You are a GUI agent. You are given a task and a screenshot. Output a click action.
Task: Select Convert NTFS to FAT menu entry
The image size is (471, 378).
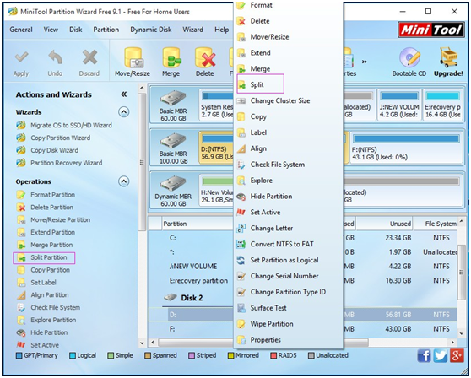point(289,244)
